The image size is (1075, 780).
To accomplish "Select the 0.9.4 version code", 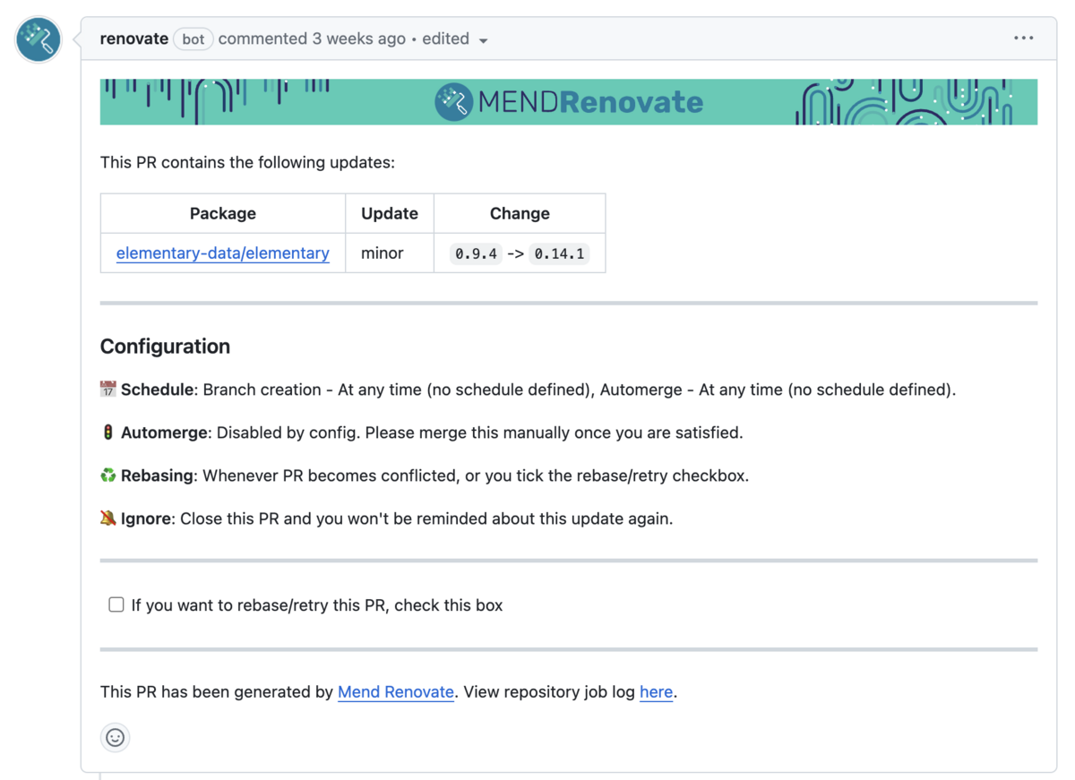I will (x=476, y=253).
